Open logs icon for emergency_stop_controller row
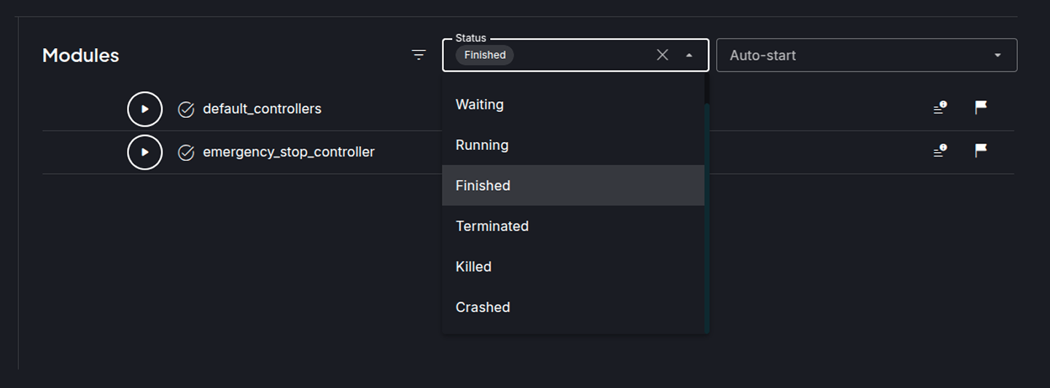Screen dimensions: 1050x388 pos(940,151)
